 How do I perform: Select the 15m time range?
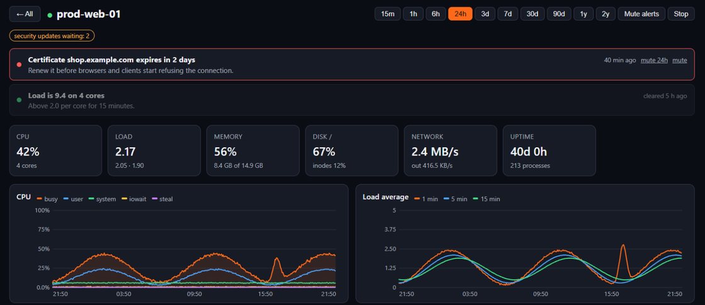[x=388, y=14]
